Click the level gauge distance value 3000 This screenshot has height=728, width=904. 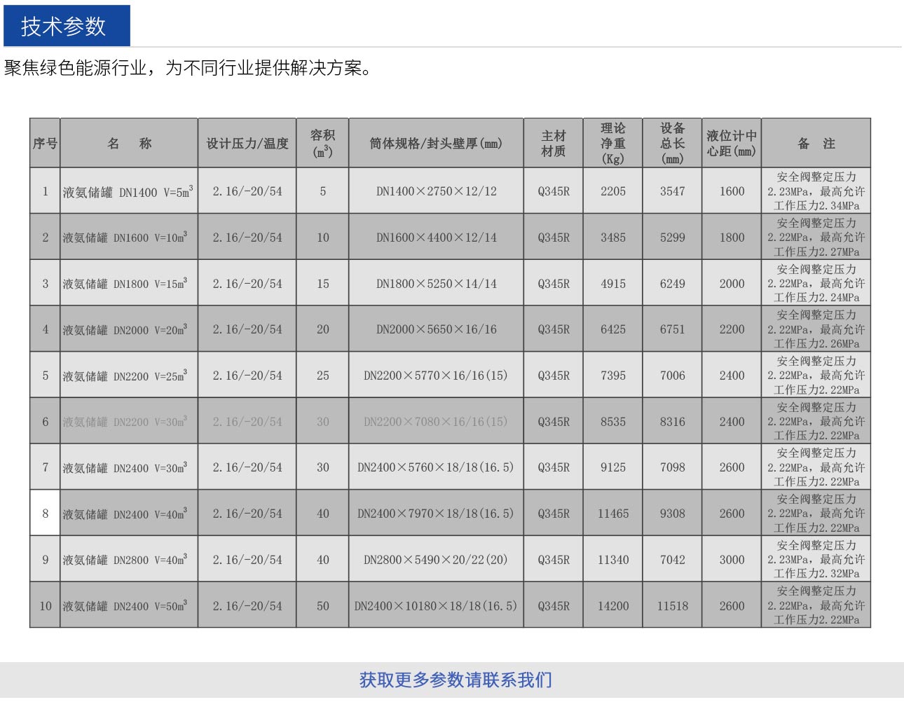tap(732, 560)
